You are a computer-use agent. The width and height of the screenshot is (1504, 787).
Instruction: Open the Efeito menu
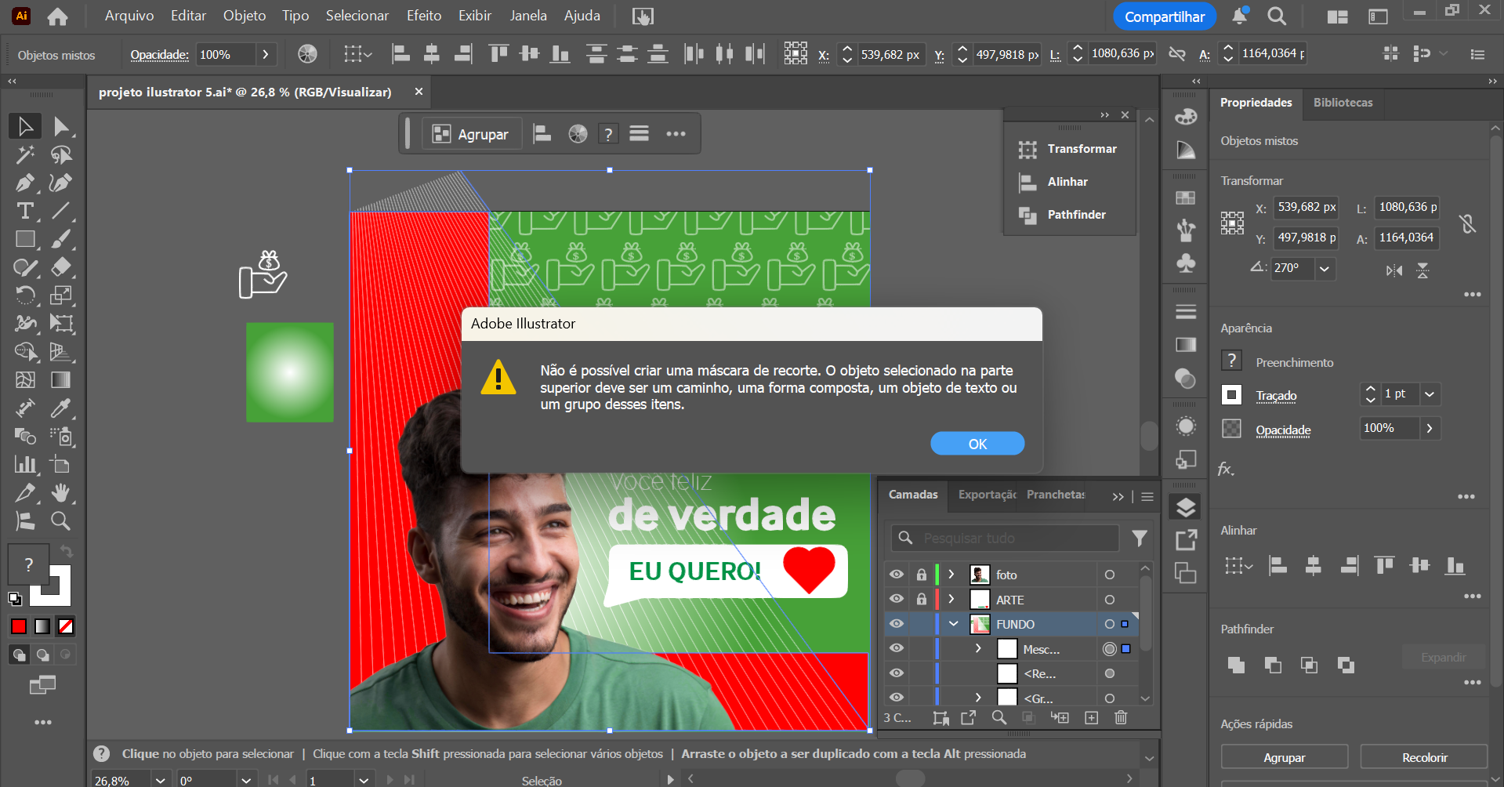[x=424, y=16]
